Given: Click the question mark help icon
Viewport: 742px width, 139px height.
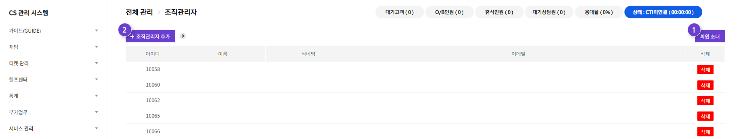Looking at the screenshot, I should [183, 36].
